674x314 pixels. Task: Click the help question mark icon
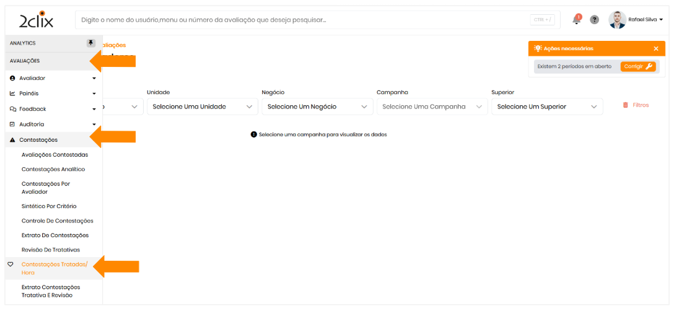(594, 20)
